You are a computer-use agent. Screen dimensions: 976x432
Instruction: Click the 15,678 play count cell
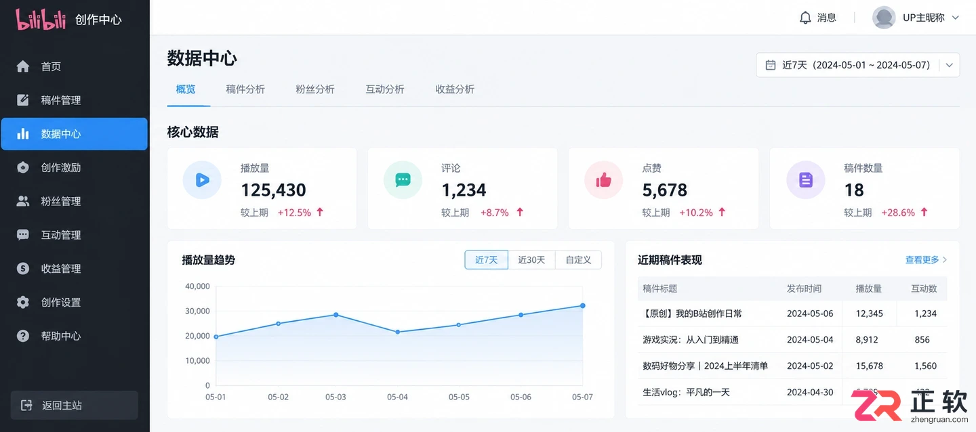pyautogui.click(x=870, y=366)
